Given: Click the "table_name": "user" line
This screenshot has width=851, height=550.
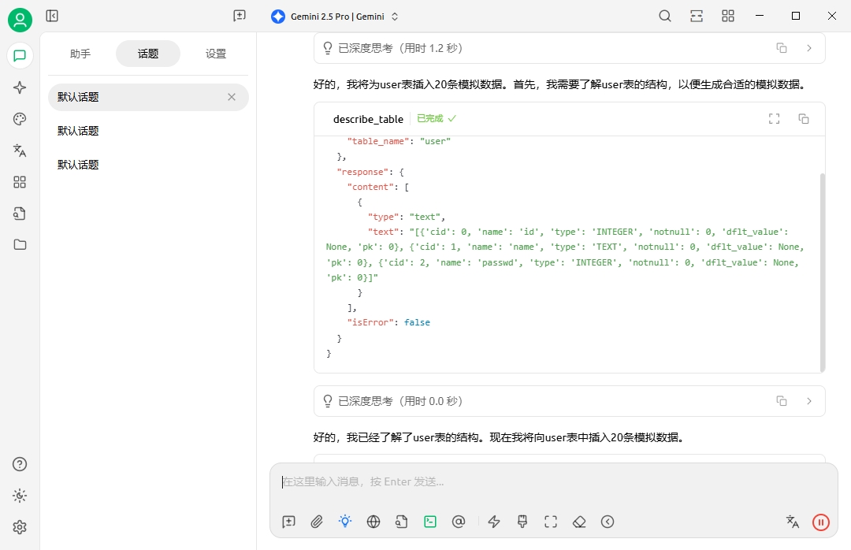Looking at the screenshot, I should click(x=399, y=141).
